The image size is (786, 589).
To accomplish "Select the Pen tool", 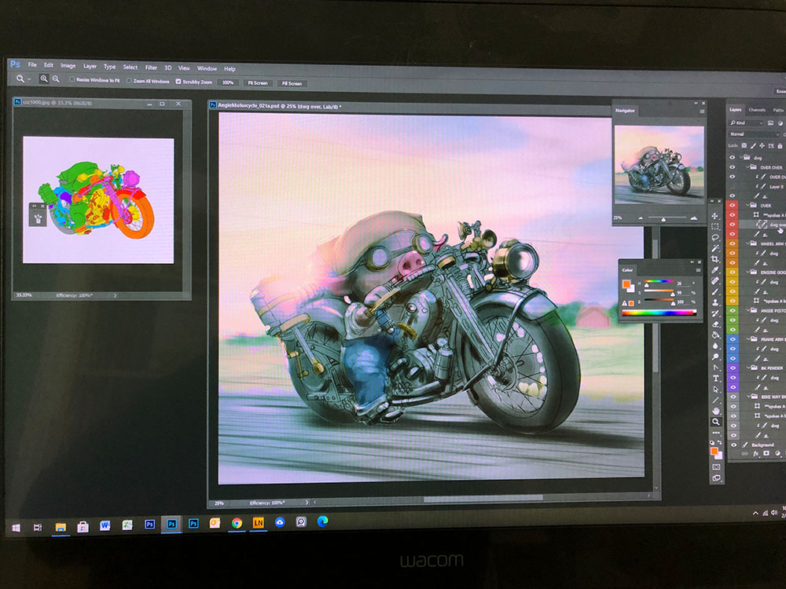I will (x=716, y=368).
